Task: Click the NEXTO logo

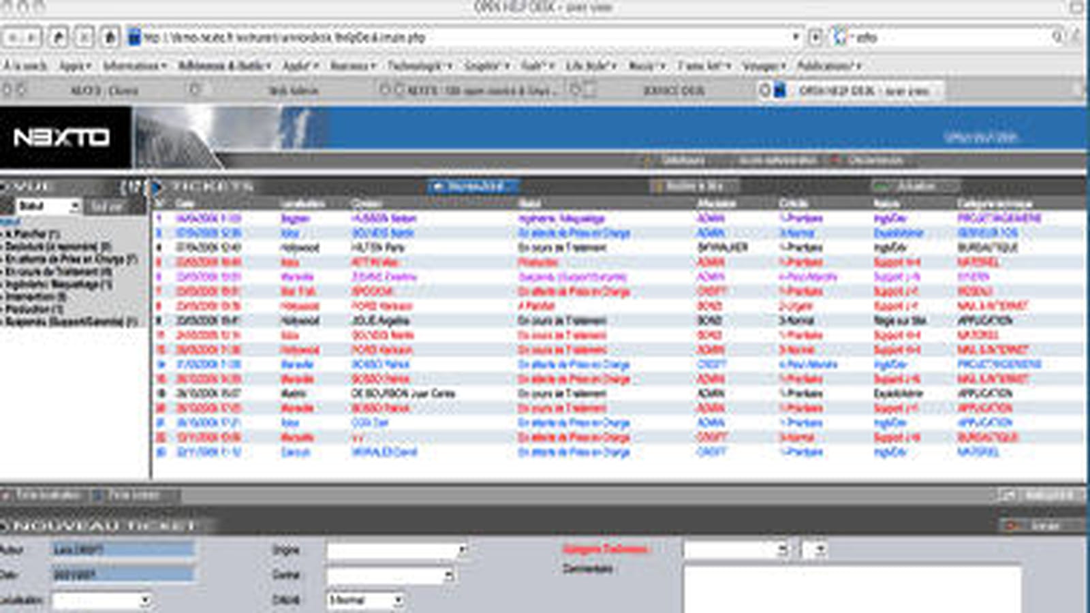Action: click(x=62, y=138)
